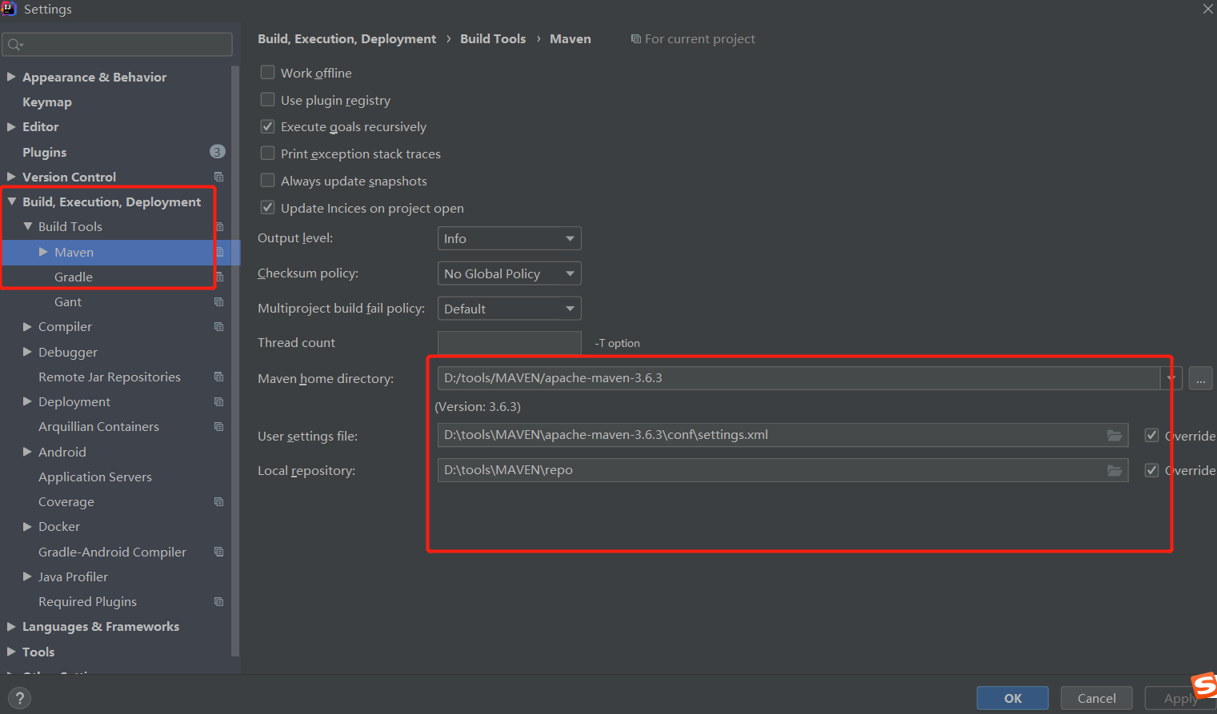Uncheck Execute goals recursively
Screen dimensions: 1217x714
268,126
